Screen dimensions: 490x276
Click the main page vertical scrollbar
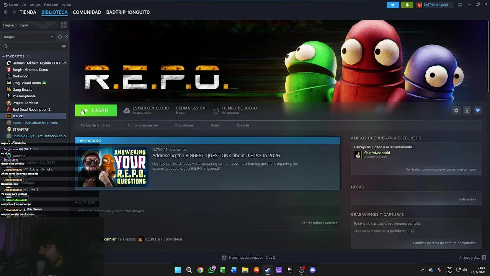tap(488, 56)
